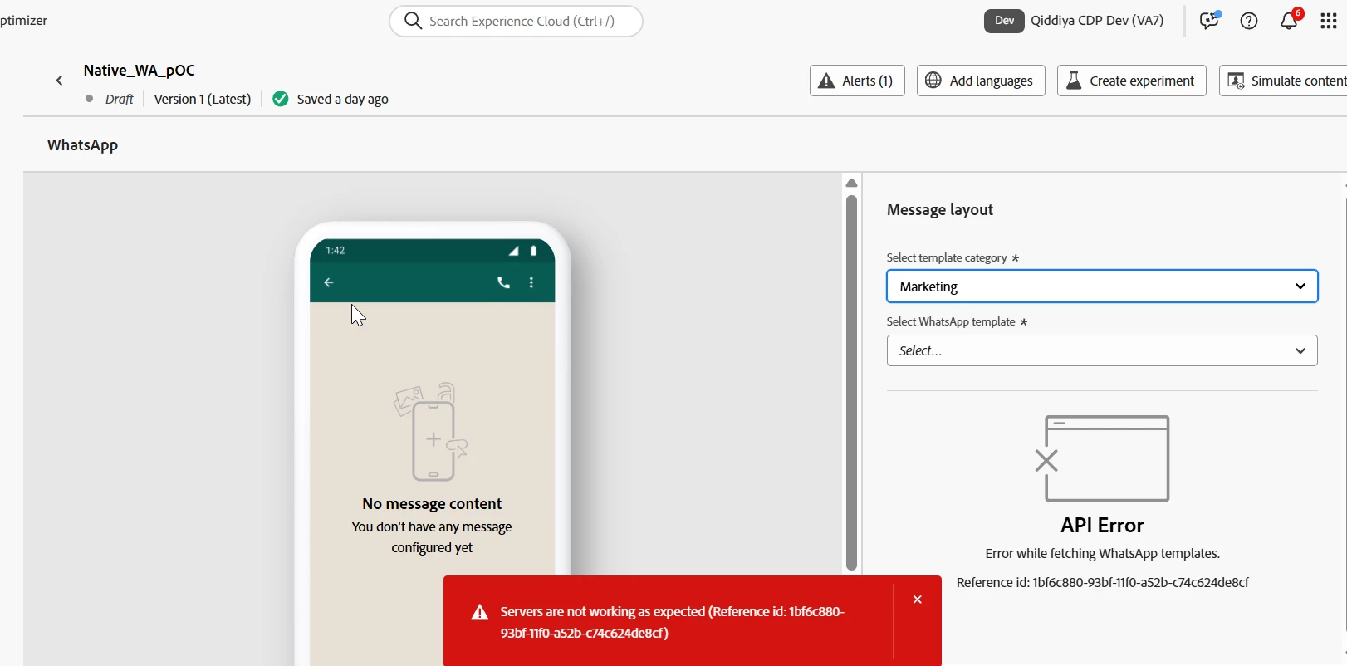This screenshot has width=1347, height=666.
Task: Click Qiddiya CDP Dev (VA7) sandbox name
Action: pos(1097,21)
